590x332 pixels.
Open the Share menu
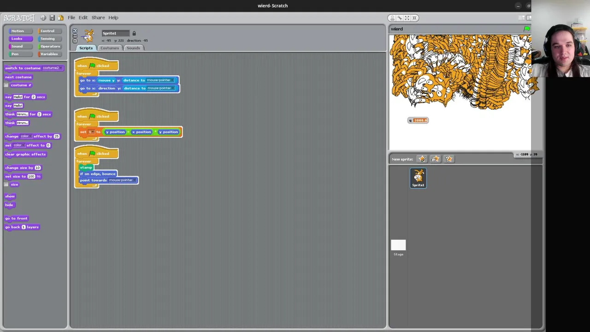pos(98,18)
